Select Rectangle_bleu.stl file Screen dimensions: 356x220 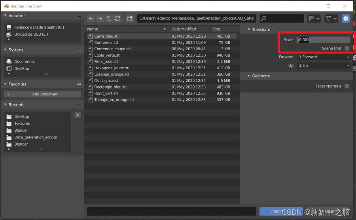point(162,87)
